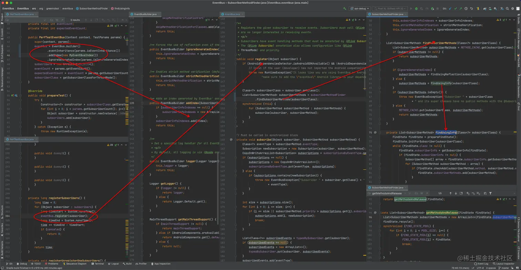Click add selection for next occurrence in getMethodsAndRelease search
The width and height of the screenshot is (521, 270).
[x=468, y=193]
